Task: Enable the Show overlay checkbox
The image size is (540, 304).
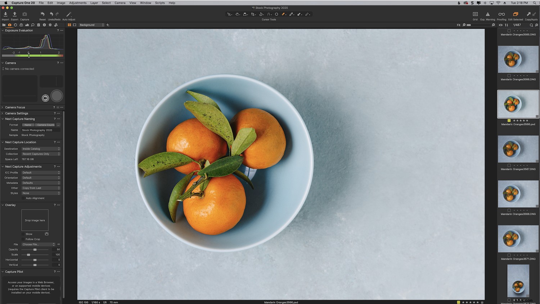Action: pyautogui.click(x=23, y=234)
